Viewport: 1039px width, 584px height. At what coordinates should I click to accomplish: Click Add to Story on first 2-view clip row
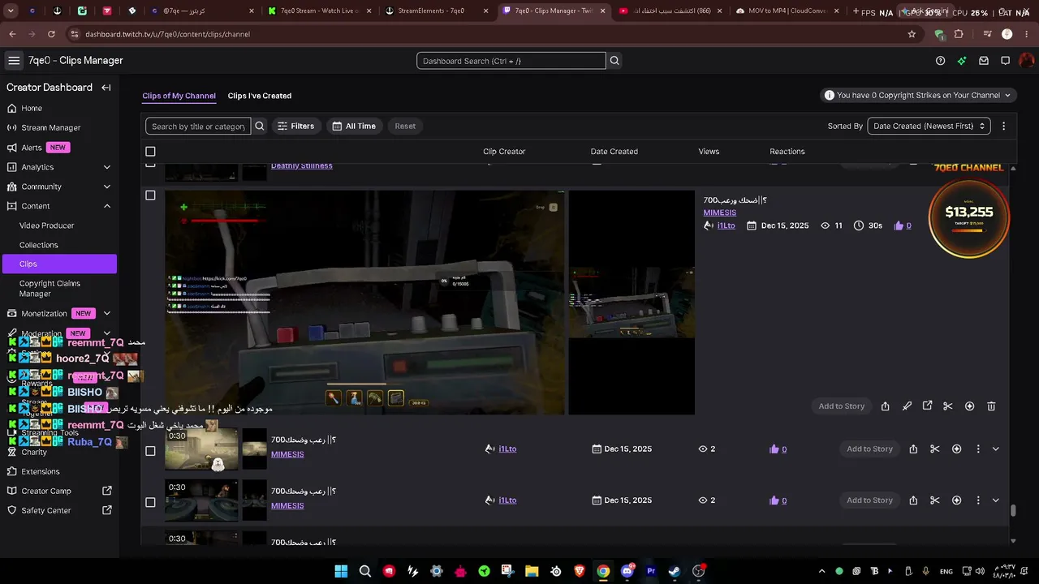coord(869,449)
